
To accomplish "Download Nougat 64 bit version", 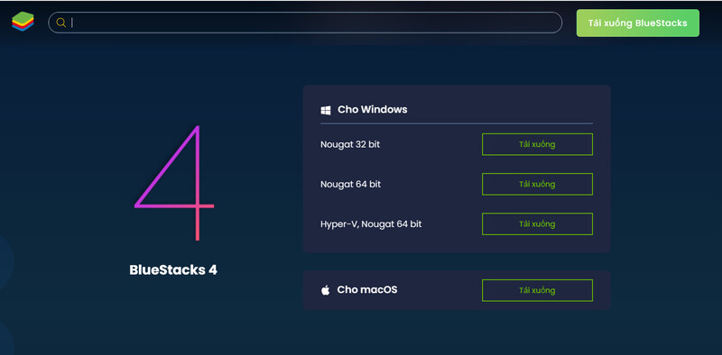I will pos(537,185).
